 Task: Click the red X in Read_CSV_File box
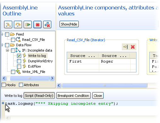[133, 47]
